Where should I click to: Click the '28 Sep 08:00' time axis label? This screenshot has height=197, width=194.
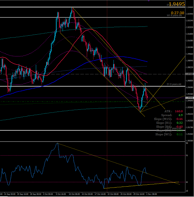click(36, 194)
